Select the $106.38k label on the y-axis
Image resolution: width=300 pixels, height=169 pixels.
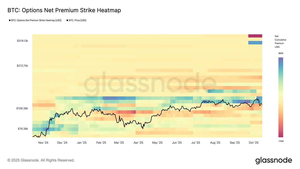coord(22,108)
